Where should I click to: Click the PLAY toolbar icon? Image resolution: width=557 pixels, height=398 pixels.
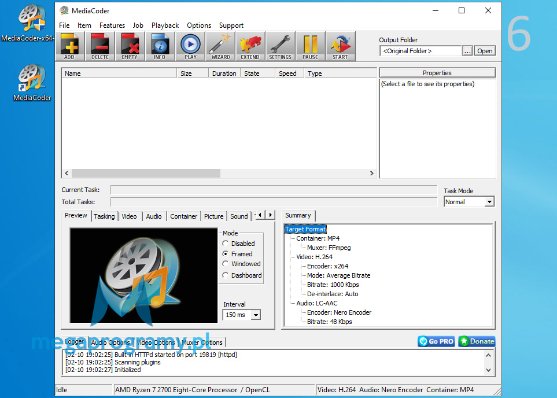[190, 46]
